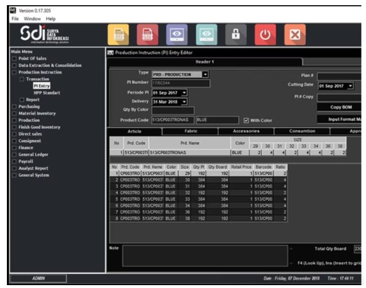Image resolution: width=366 pixels, height=288 pixels.
Task: Expand the General Ledger tree node
Action: tap(14, 155)
